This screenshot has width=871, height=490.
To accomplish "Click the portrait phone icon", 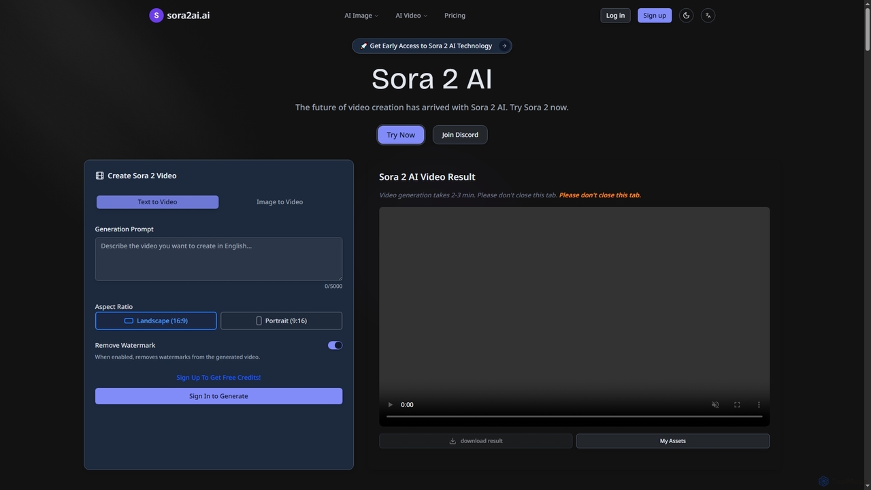I will tap(259, 321).
